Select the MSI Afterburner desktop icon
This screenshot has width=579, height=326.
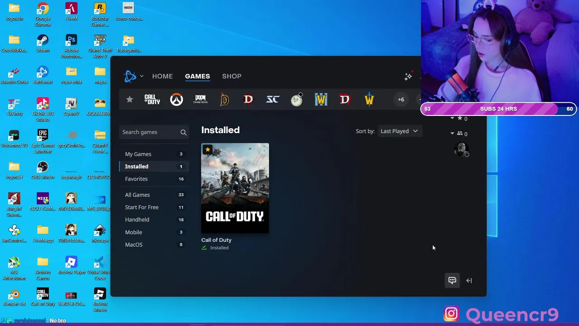(x=14, y=268)
